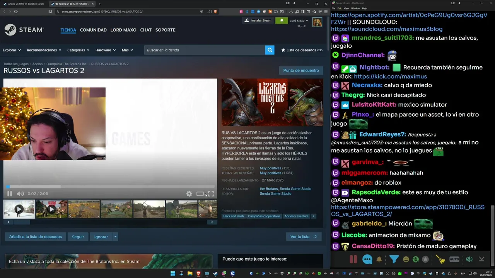Select the second trailer thumbnail
The height and width of the screenshot is (278, 495).
pyautogui.click(x=51, y=209)
